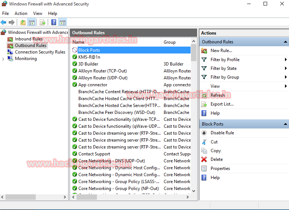Viewport: 289px width, 210px height.
Task: Click Refresh in the Actions pane
Action: click(x=218, y=95)
